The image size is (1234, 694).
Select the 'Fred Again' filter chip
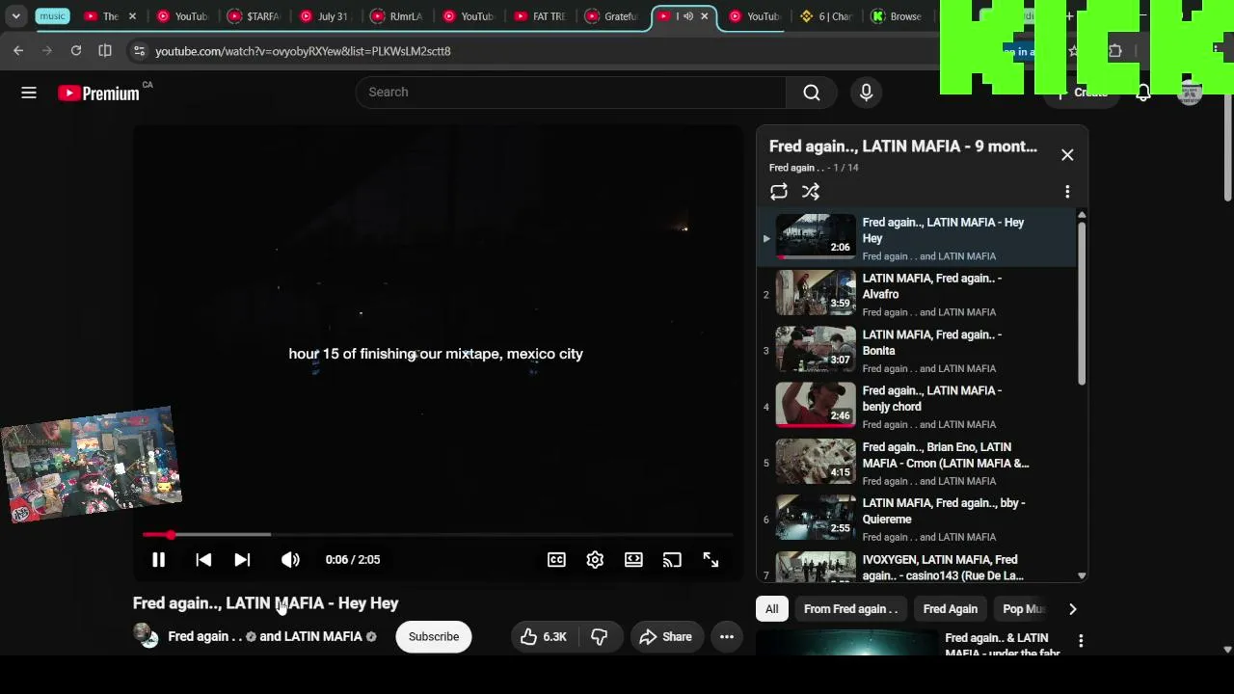click(951, 609)
